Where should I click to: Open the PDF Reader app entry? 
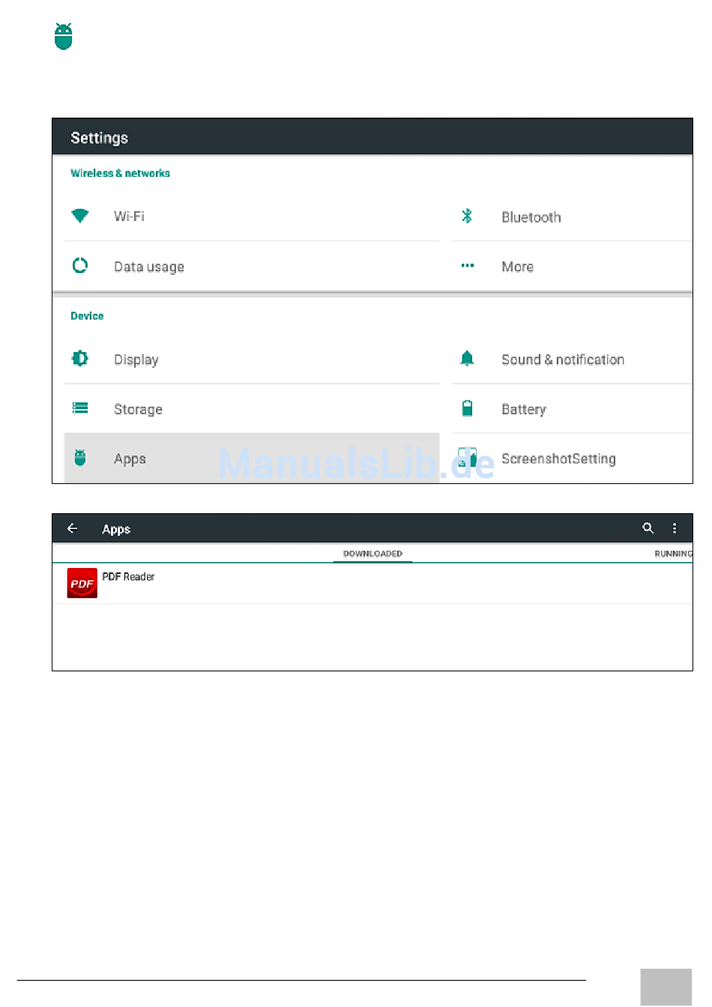pos(128,577)
